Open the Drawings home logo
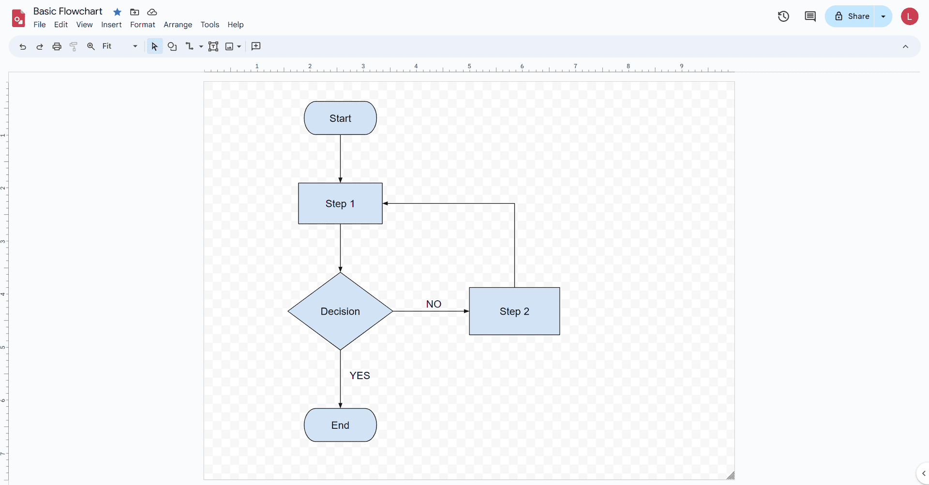The height and width of the screenshot is (485, 929). [18, 18]
